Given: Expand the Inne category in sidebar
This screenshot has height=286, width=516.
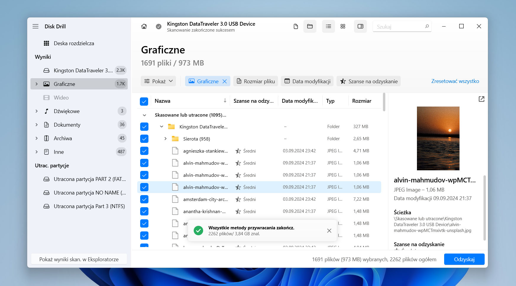Looking at the screenshot, I should point(37,152).
